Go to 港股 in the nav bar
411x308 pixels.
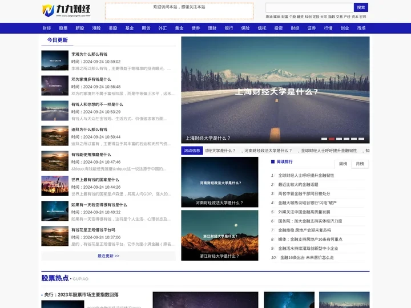[x=96, y=29]
